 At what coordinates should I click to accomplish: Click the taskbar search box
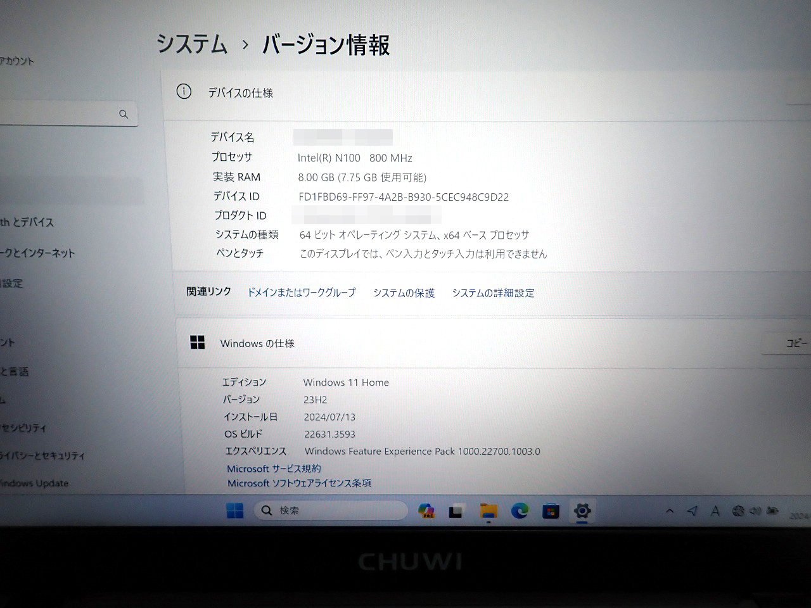331,510
